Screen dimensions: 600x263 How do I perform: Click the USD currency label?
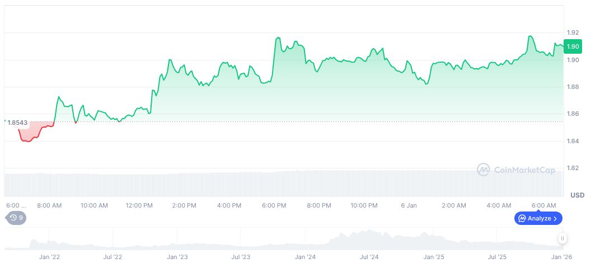(x=577, y=195)
